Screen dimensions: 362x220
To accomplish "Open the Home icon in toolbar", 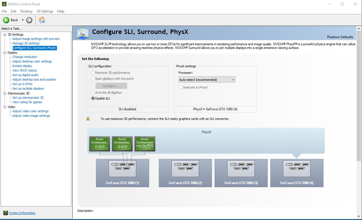I will pos(42,20).
